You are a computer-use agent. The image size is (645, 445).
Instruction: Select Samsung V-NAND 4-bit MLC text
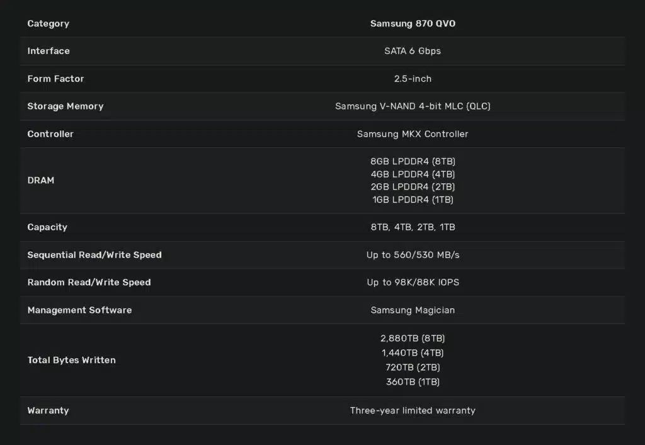click(x=399, y=106)
